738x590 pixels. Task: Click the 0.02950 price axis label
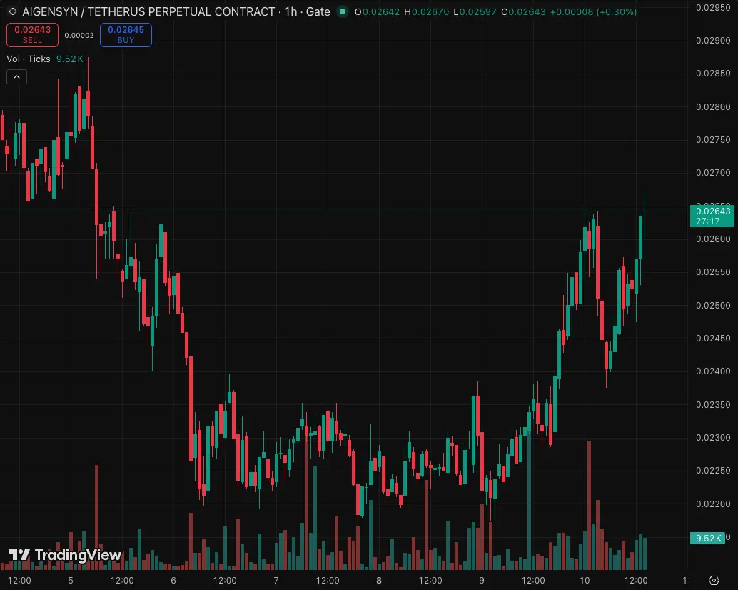coord(712,8)
